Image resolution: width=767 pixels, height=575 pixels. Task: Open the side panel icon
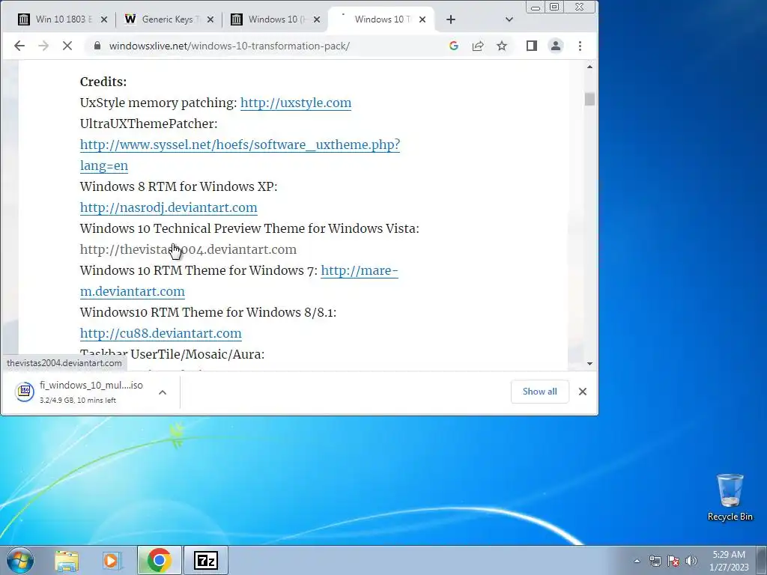pyautogui.click(x=532, y=46)
